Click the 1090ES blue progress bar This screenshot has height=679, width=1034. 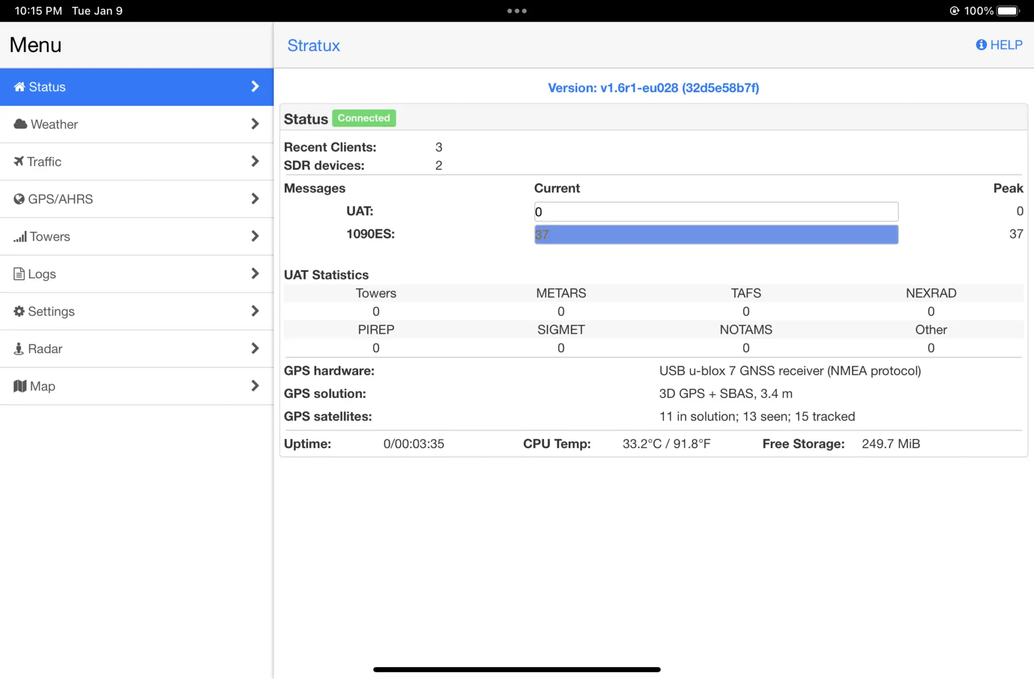[x=716, y=234]
